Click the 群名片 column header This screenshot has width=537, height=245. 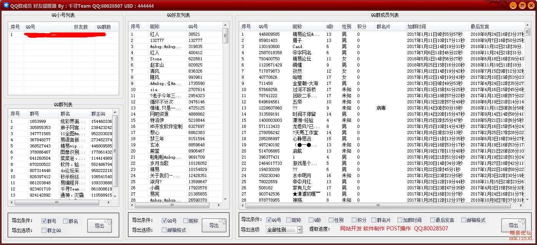[390, 26]
